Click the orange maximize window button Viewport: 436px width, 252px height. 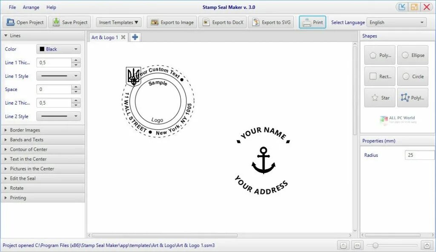(414, 7)
